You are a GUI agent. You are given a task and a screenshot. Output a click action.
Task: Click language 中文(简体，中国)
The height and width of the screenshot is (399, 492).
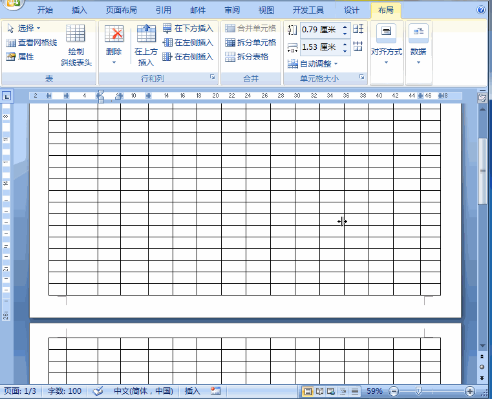(144, 391)
